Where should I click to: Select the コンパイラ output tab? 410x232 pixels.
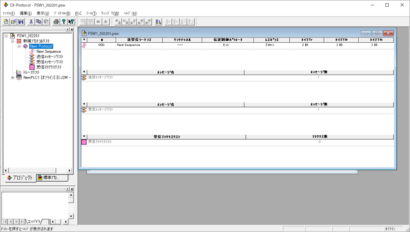point(34,222)
